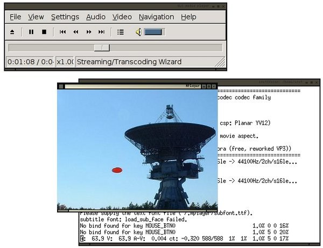Open the File menu
The image size is (323, 248).
tap(16, 17)
